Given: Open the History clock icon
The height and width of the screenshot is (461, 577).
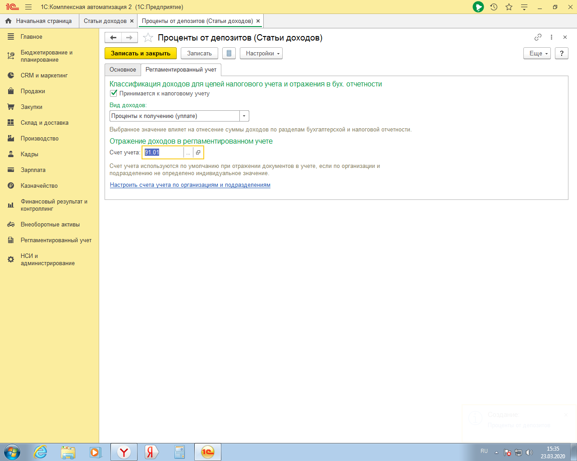Looking at the screenshot, I should click(494, 7).
